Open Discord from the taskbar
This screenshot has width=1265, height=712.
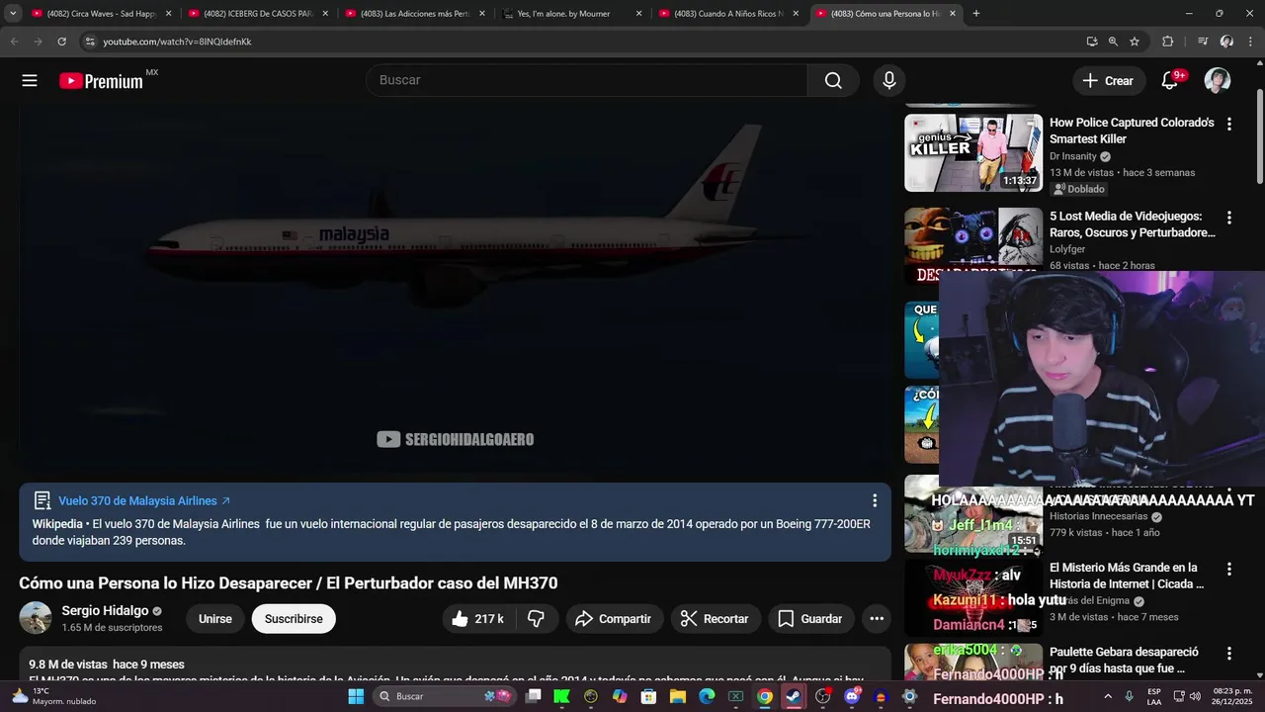click(x=852, y=696)
